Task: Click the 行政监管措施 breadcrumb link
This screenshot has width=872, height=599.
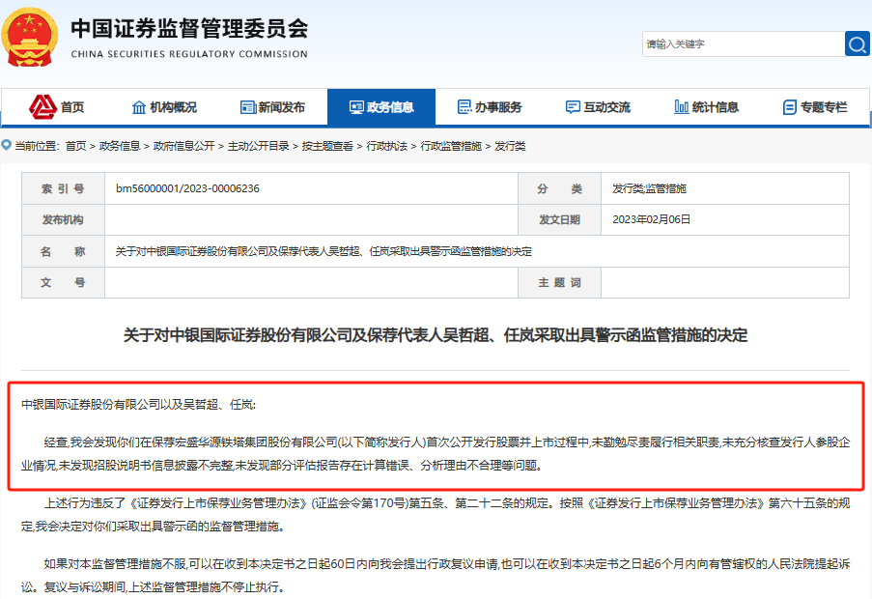Action: (450, 146)
